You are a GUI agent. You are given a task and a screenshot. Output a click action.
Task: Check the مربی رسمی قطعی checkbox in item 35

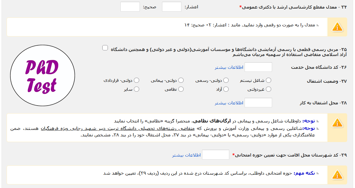[105, 48]
